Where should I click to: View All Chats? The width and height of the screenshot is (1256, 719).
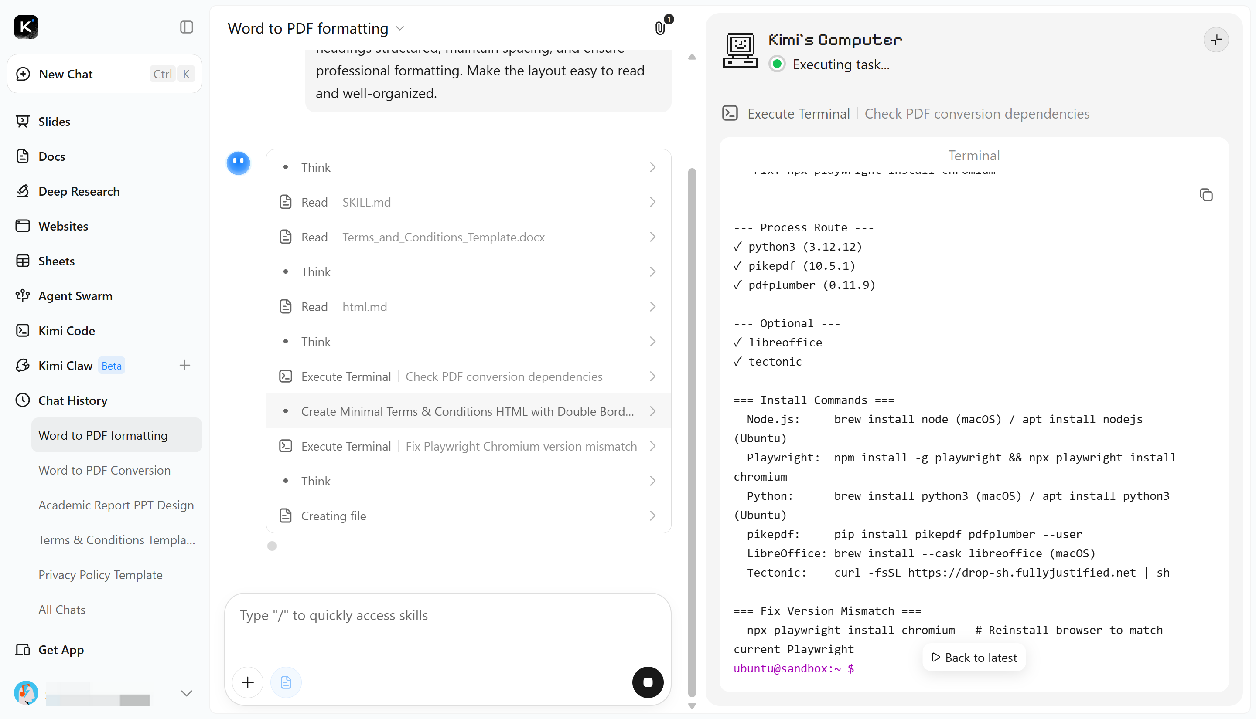pyautogui.click(x=116, y=610)
